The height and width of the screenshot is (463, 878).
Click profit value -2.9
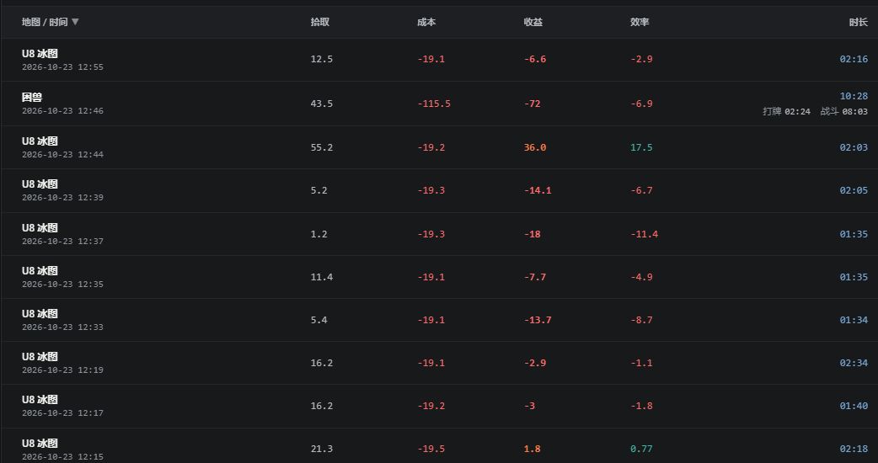[x=535, y=363]
